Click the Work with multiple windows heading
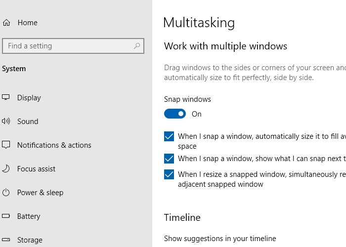The image size is (346, 247). [225, 46]
